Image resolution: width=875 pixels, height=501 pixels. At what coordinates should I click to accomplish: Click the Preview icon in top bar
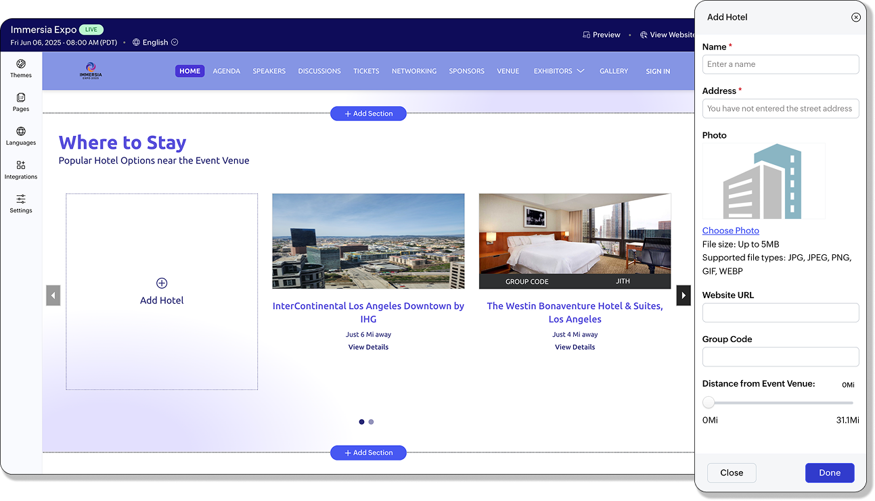coord(586,35)
